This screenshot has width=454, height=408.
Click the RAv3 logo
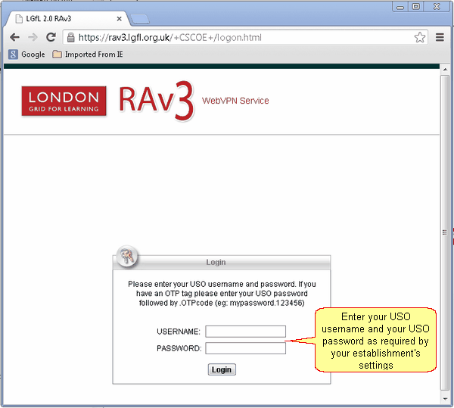coord(156,101)
